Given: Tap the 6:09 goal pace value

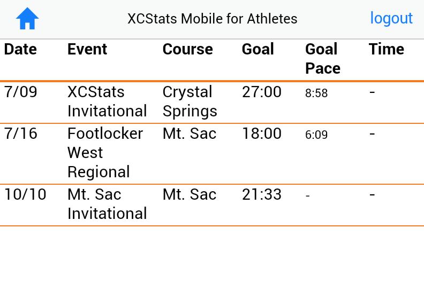Looking at the screenshot, I should click(316, 135).
